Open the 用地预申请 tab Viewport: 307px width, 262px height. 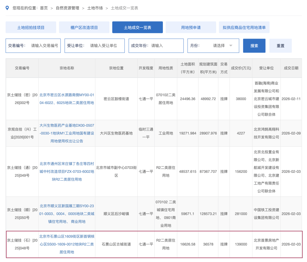pos(191,28)
